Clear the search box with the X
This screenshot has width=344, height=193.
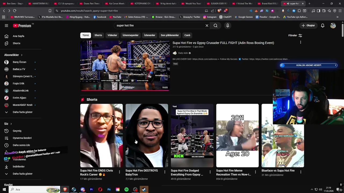[x=207, y=25]
